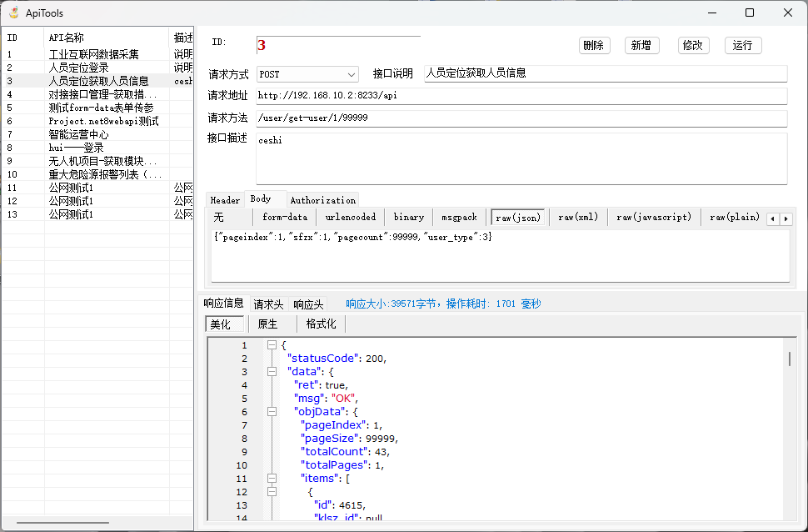
Task: Select the 公网测试1 row with ID 11
Action: click(x=97, y=188)
